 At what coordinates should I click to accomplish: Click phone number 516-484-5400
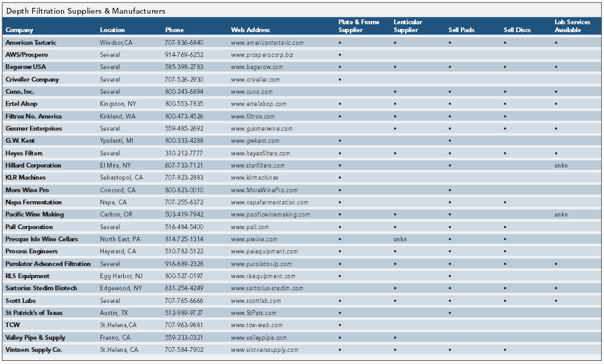point(184,227)
